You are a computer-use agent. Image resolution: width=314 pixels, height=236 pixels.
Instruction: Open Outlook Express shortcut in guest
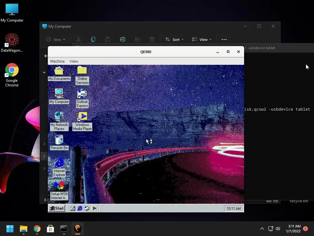point(82,98)
